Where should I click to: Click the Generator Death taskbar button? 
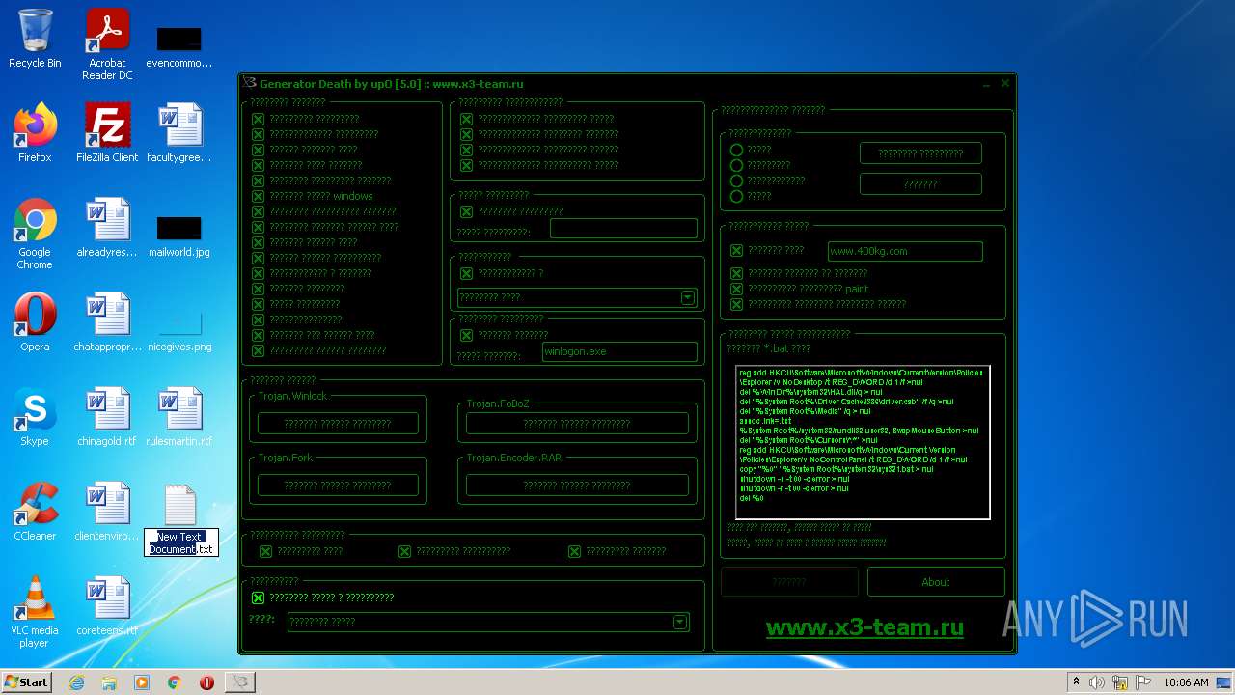pyautogui.click(x=240, y=682)
